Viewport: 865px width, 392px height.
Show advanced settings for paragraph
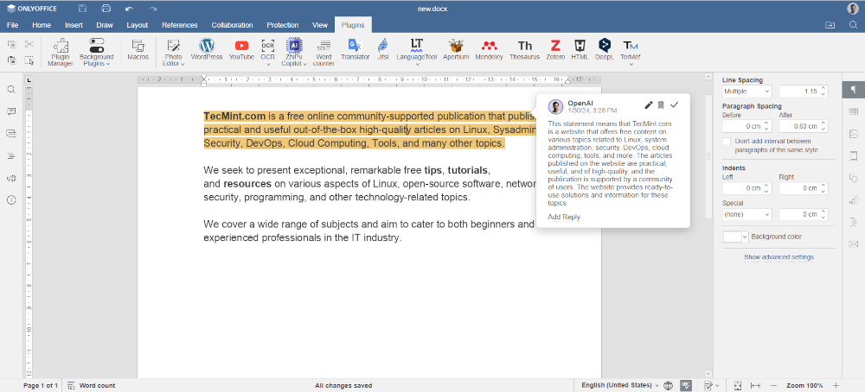pyautogui.click(x=778, y=256)
